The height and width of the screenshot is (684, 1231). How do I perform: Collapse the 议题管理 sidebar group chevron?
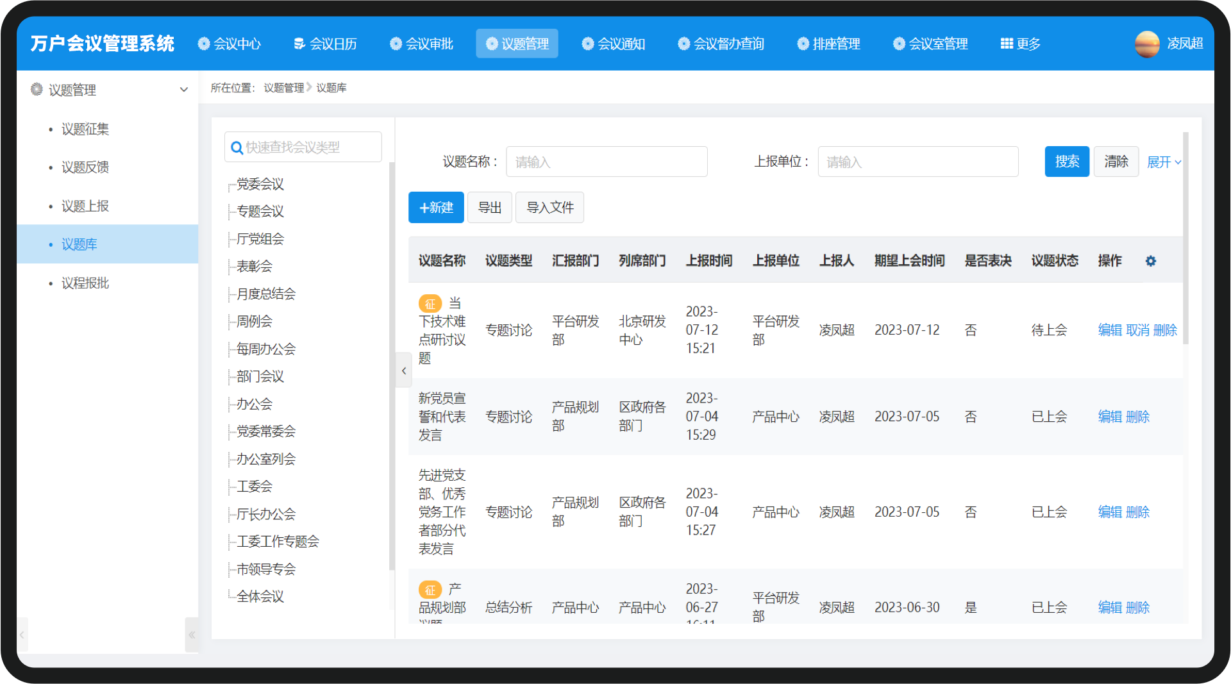(184, 90)
